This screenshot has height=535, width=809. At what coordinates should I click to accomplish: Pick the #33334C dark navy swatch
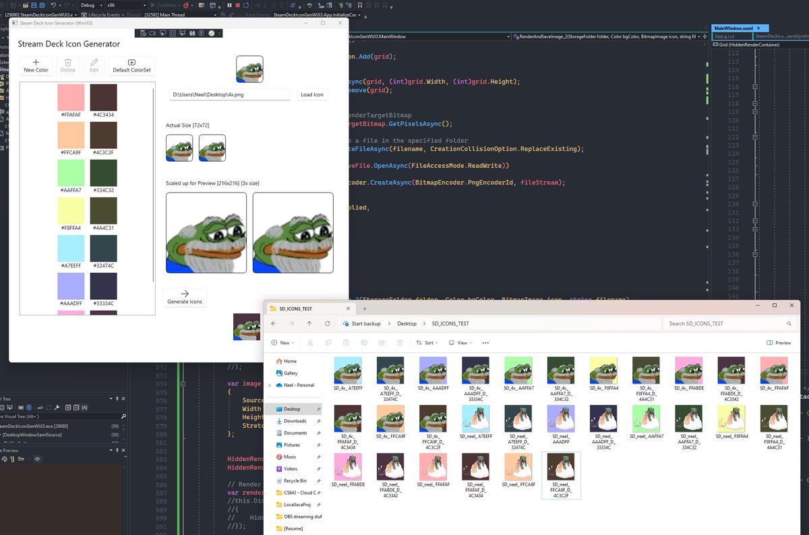tap(103, 286)
